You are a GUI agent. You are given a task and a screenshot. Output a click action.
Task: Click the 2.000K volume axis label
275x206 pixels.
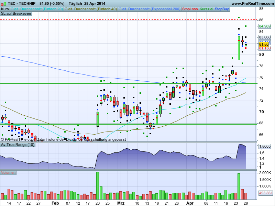[265, 173]
